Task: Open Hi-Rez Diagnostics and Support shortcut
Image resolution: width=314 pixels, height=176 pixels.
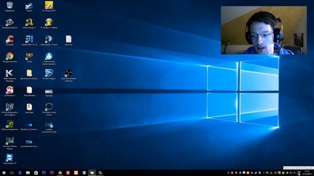Action: pos(10,110)
